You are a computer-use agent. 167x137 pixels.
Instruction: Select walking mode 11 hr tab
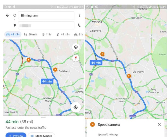tap(47, 35)
